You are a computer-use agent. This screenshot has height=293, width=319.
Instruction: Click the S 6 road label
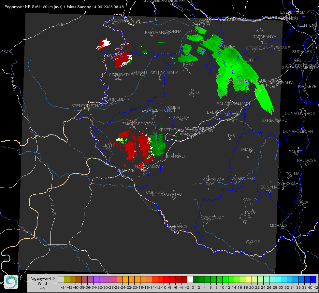[x=60, y=25]
